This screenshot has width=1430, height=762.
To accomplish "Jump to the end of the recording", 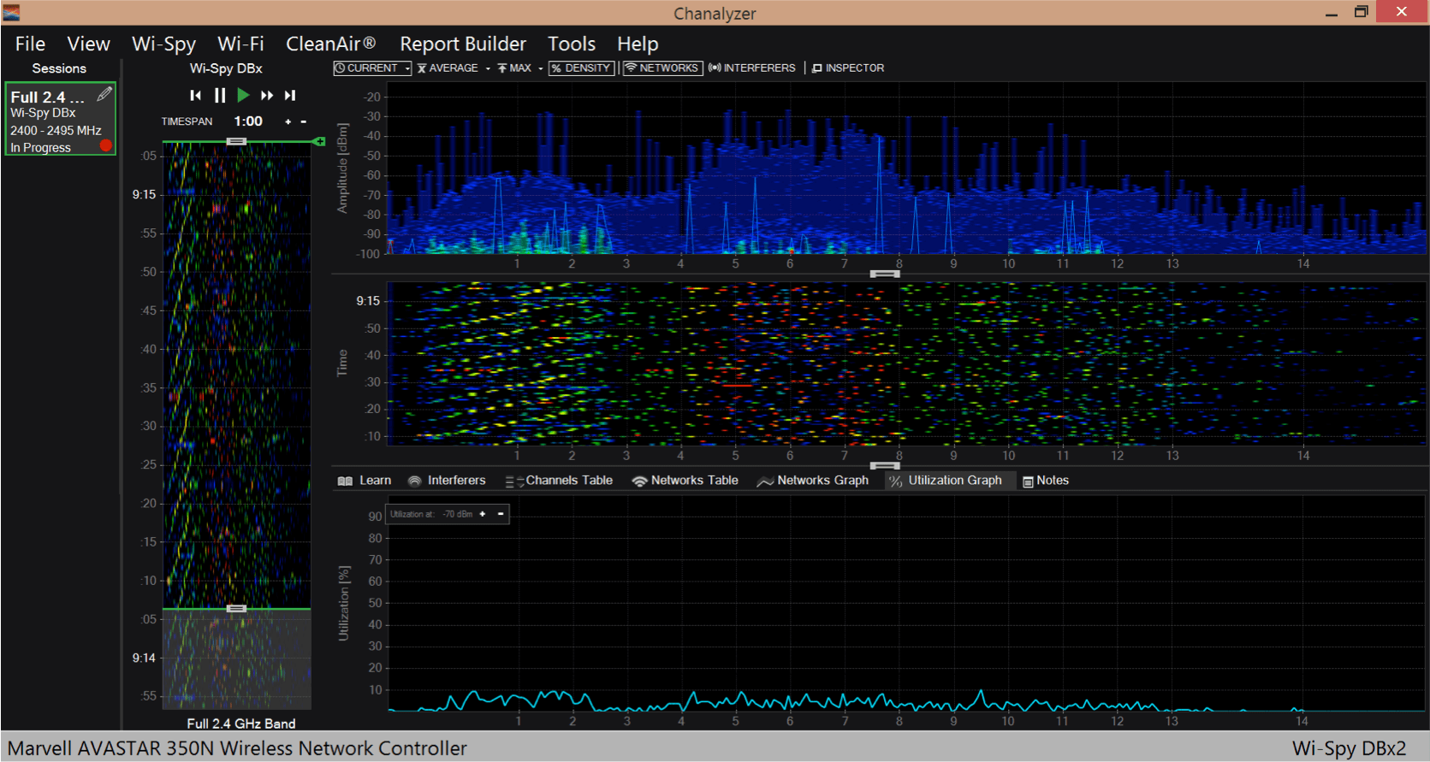I will 290,96.
